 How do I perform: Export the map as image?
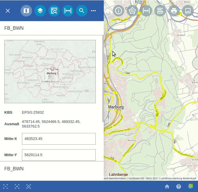tap(188, 11)
